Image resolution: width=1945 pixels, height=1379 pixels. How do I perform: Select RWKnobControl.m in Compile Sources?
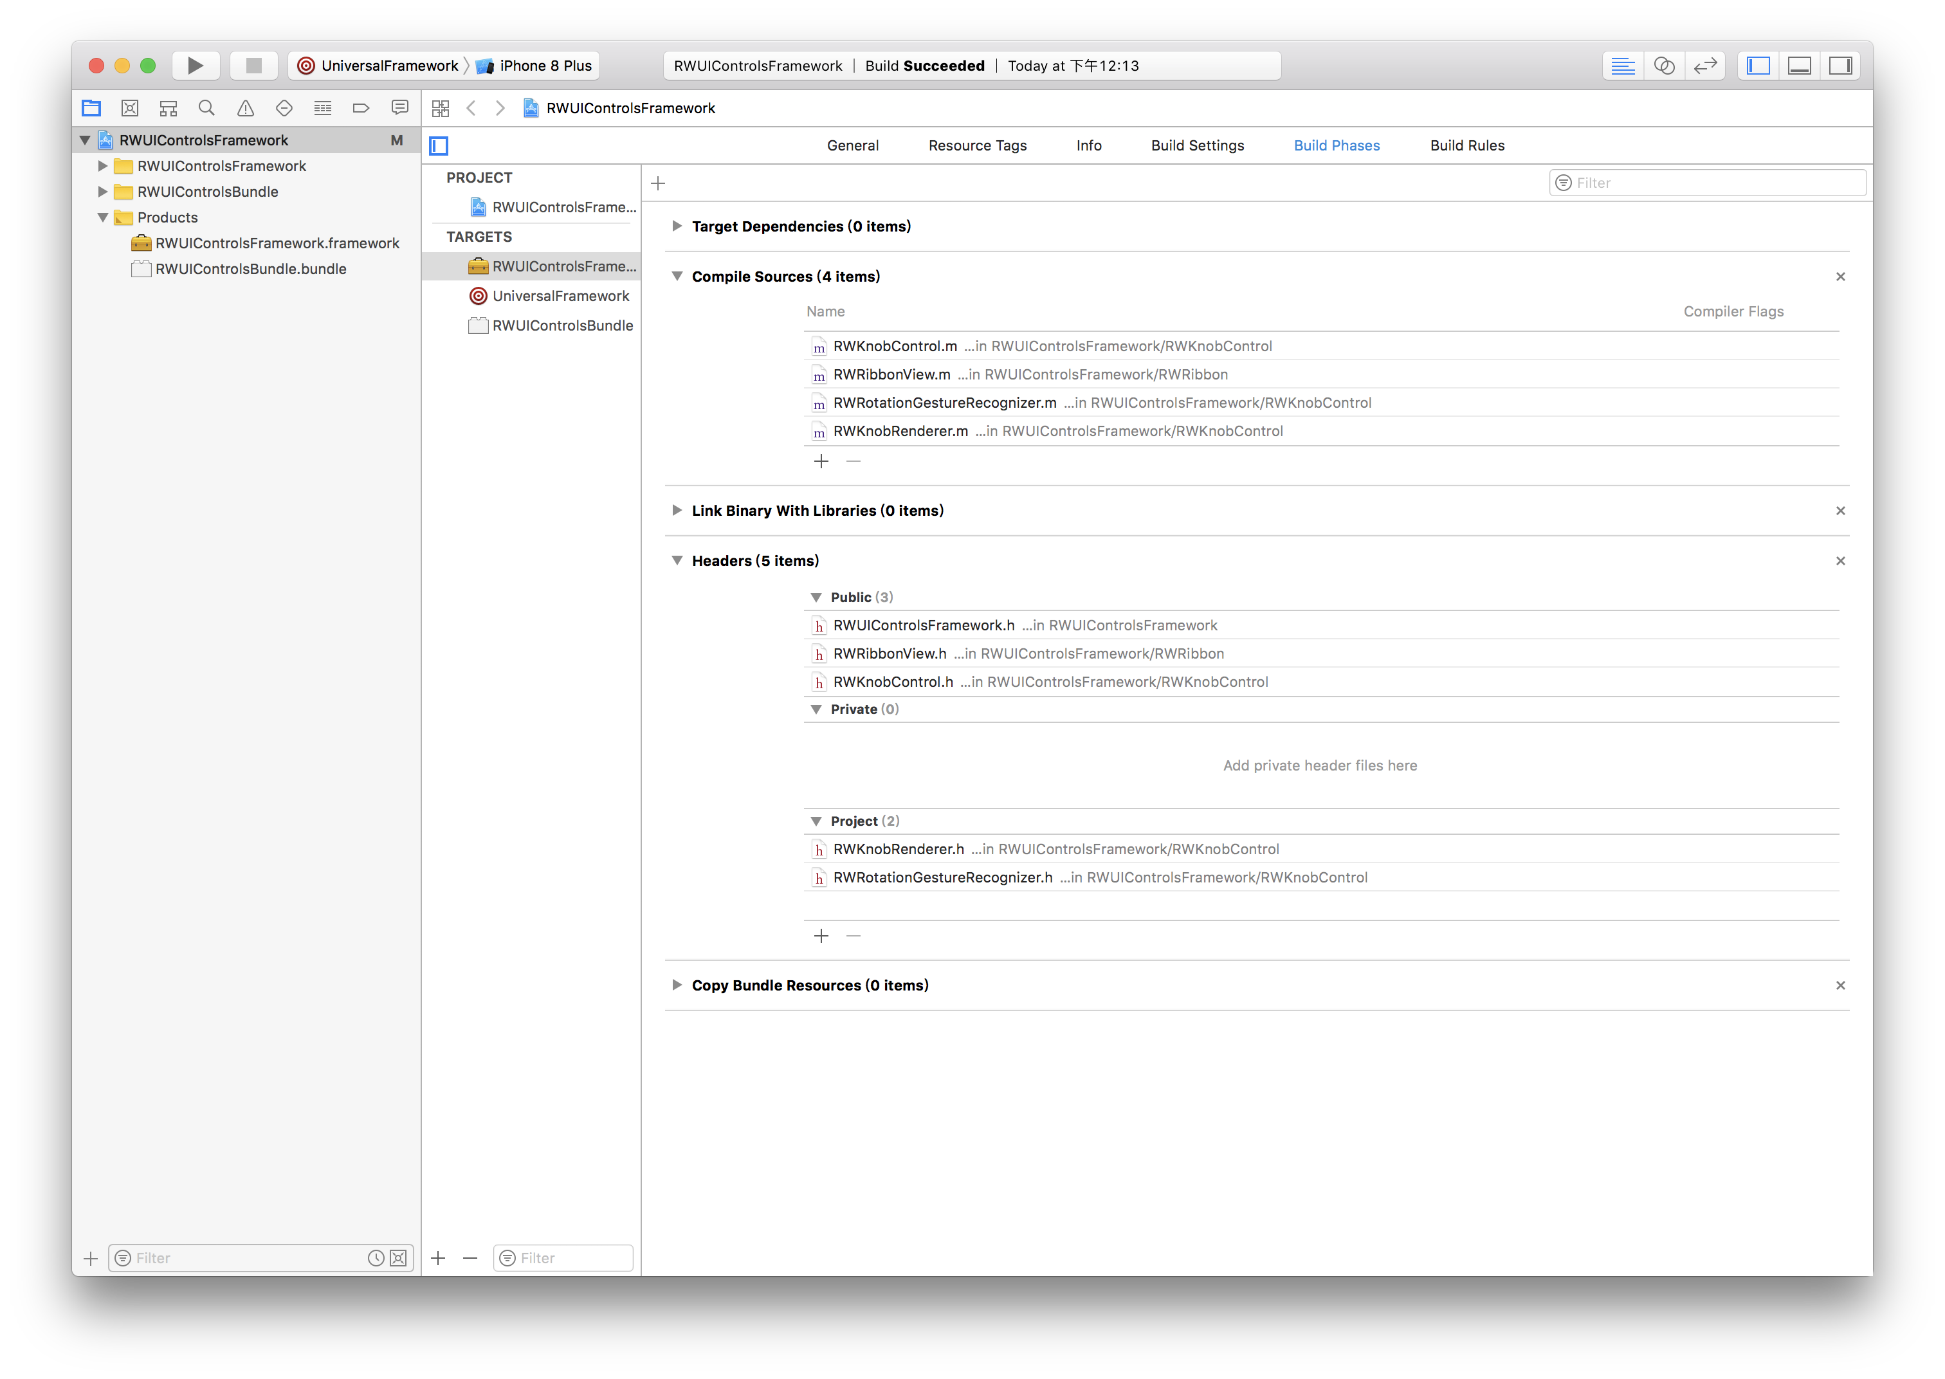[895, 345]
